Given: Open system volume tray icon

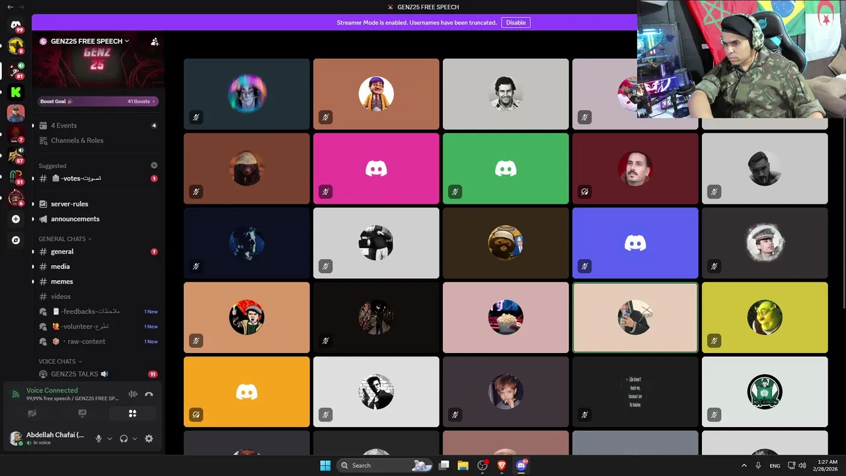Looking at the screenshot, I should click(802, 465).
